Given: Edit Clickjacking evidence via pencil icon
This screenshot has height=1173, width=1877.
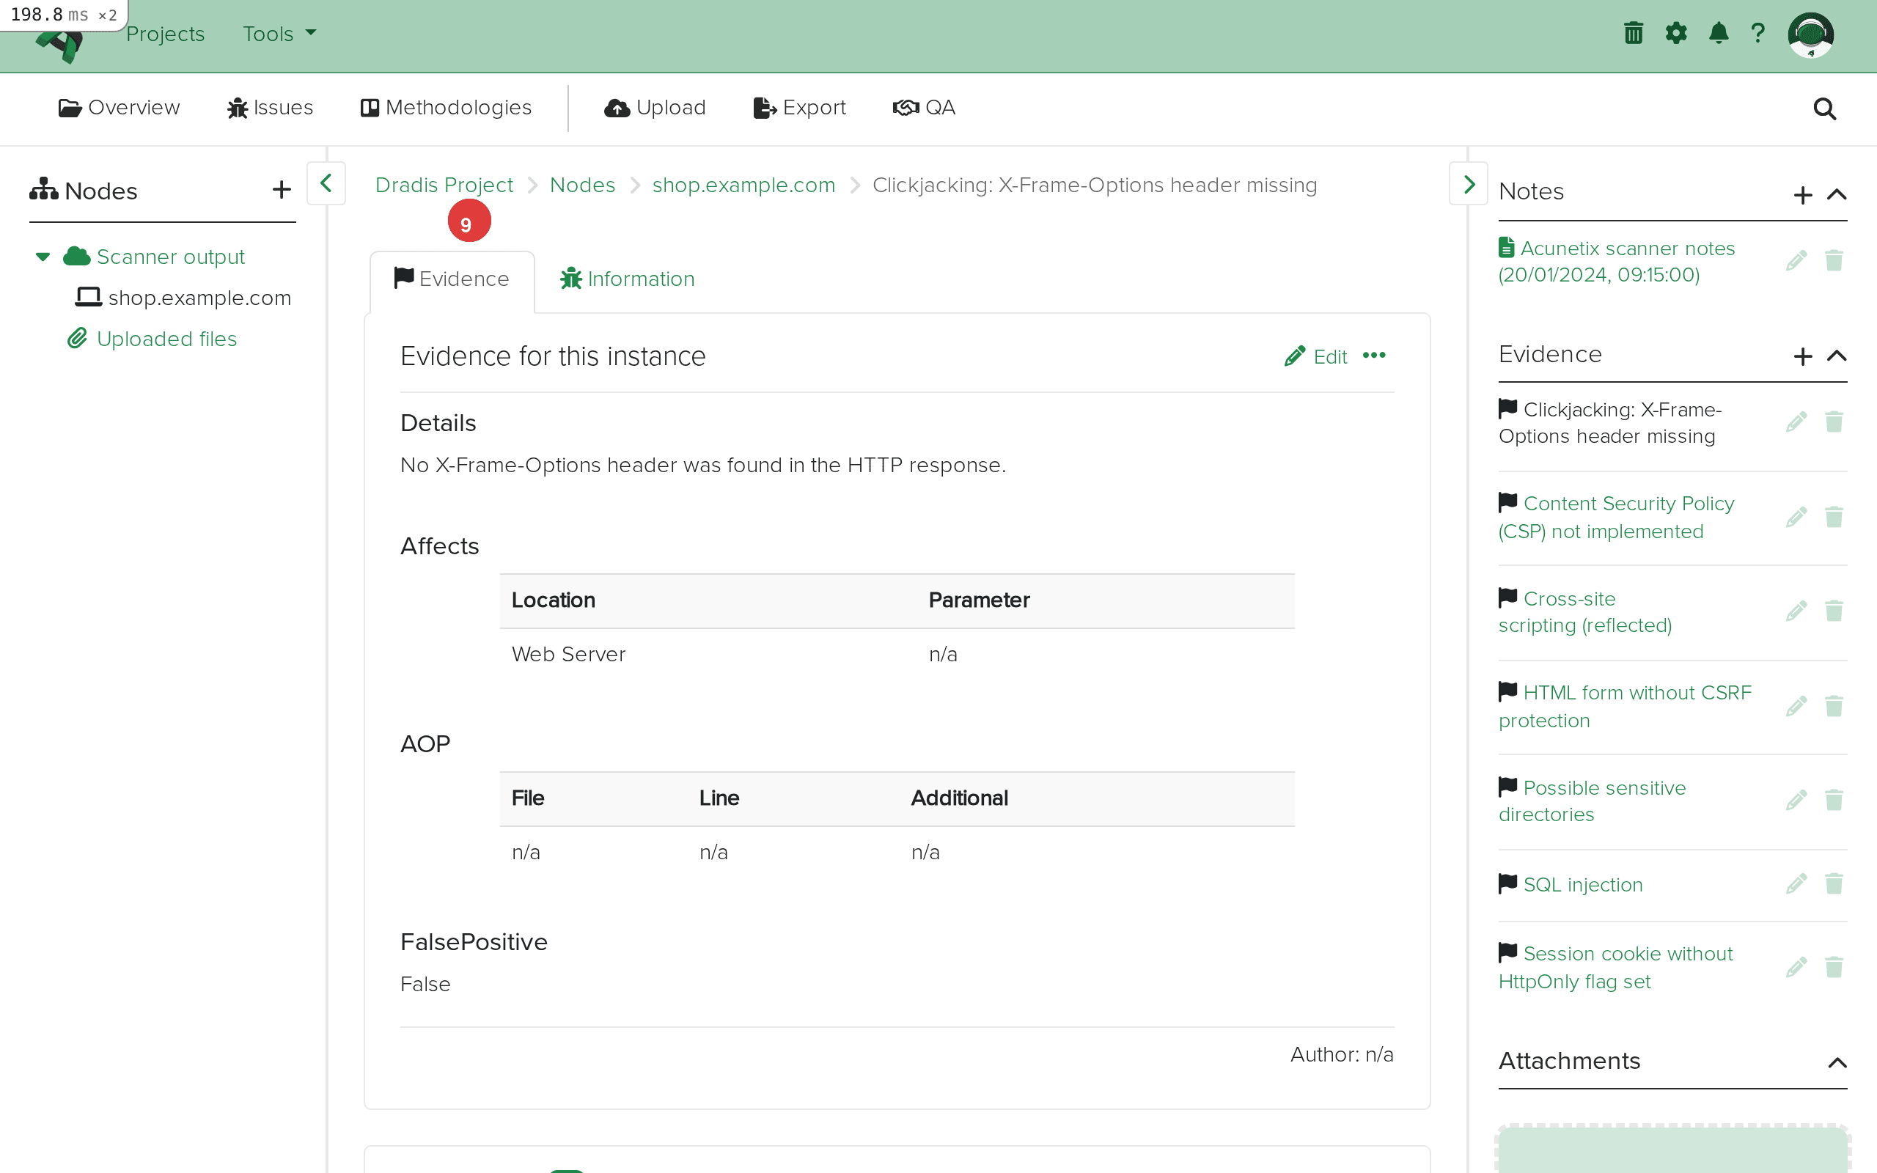Looking at the screenshot, I should click(1796, 422).
